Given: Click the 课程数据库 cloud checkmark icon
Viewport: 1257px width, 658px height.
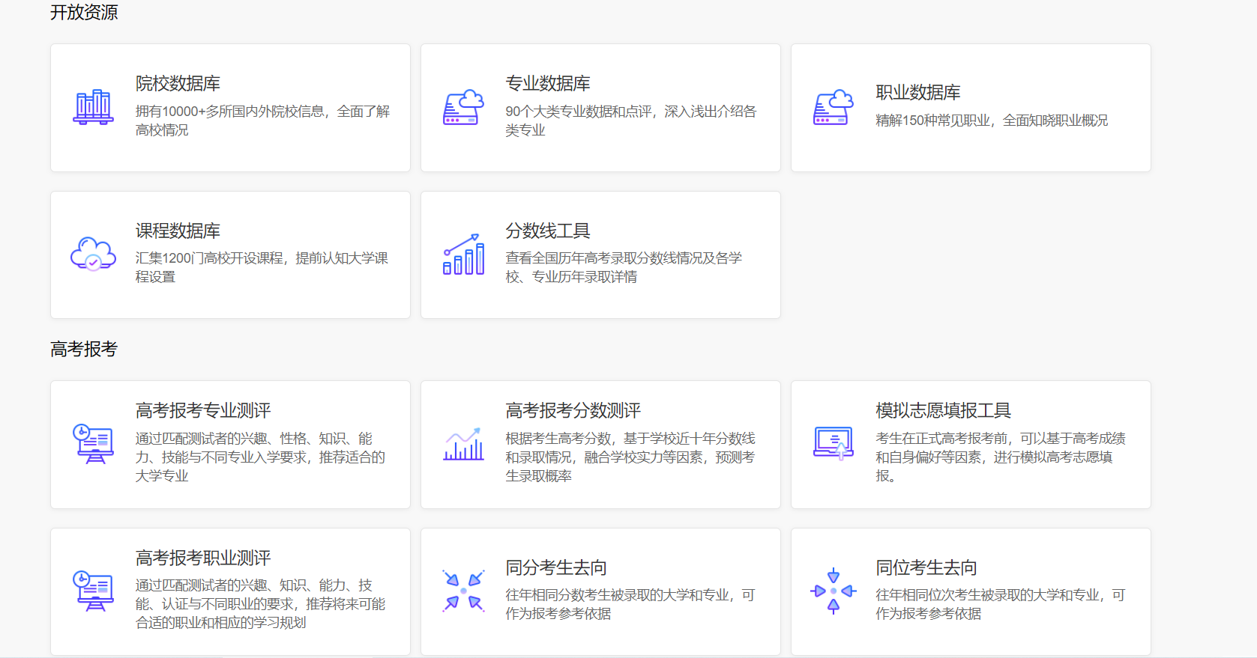Looking at the screenshot, I should point(93,254).
